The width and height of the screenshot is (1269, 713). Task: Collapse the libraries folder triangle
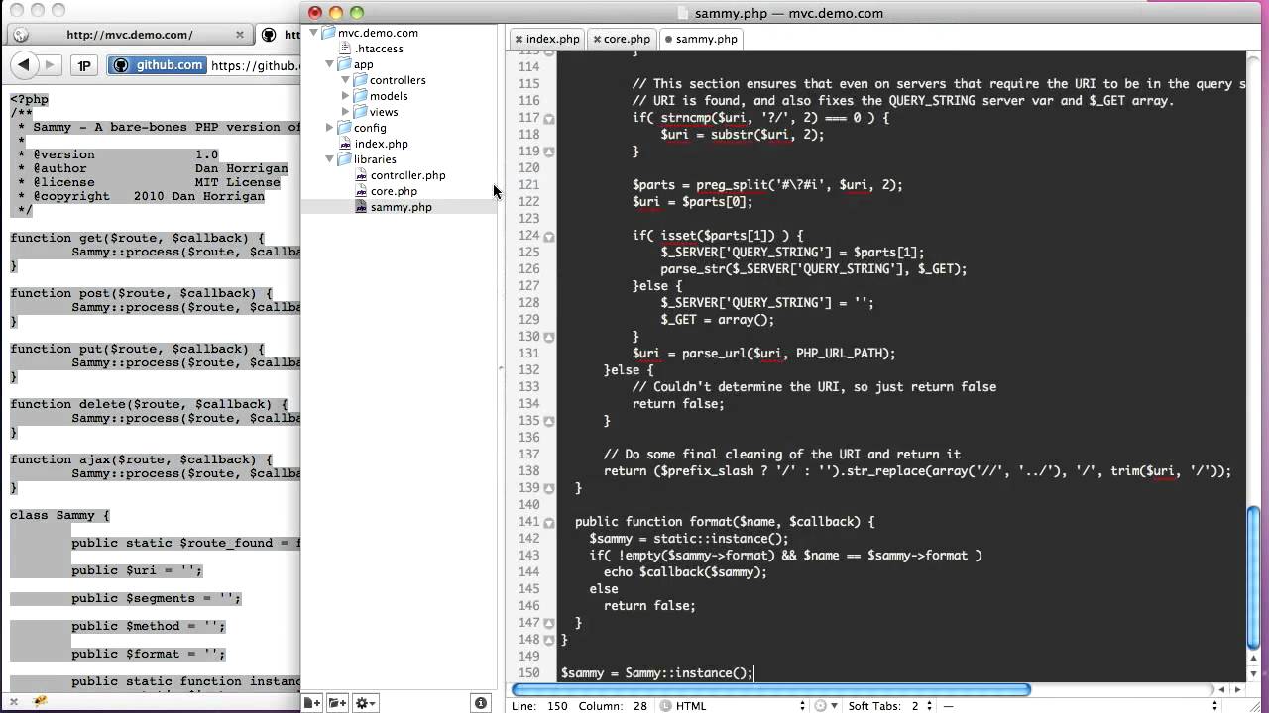330,159
